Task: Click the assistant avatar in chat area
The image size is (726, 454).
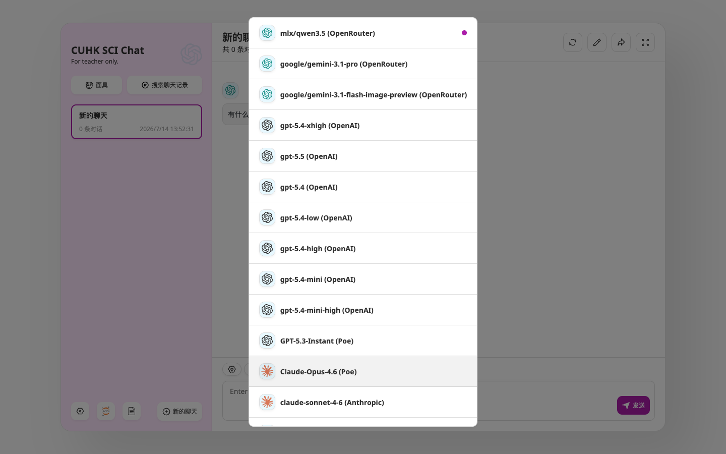Action: 230,90
